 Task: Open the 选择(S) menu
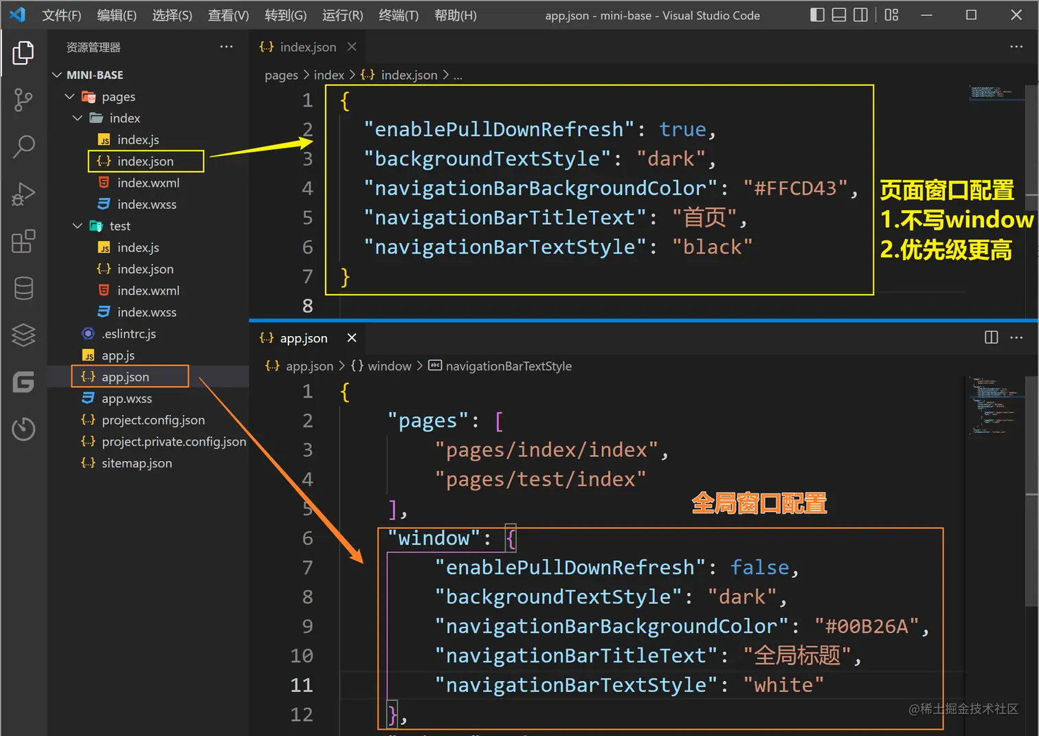click(x=172, y=15)
